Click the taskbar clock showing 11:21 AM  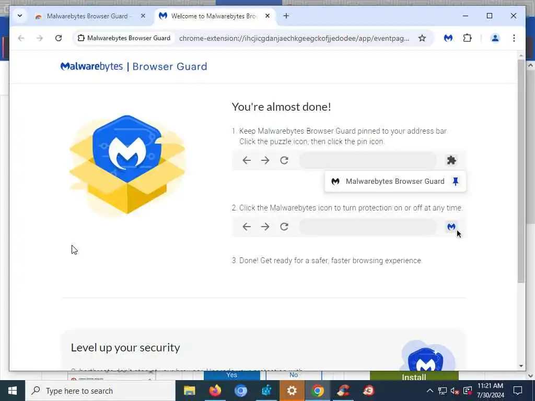[490, 391]
